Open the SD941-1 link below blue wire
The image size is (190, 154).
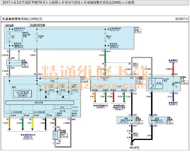tap(173, 104)
